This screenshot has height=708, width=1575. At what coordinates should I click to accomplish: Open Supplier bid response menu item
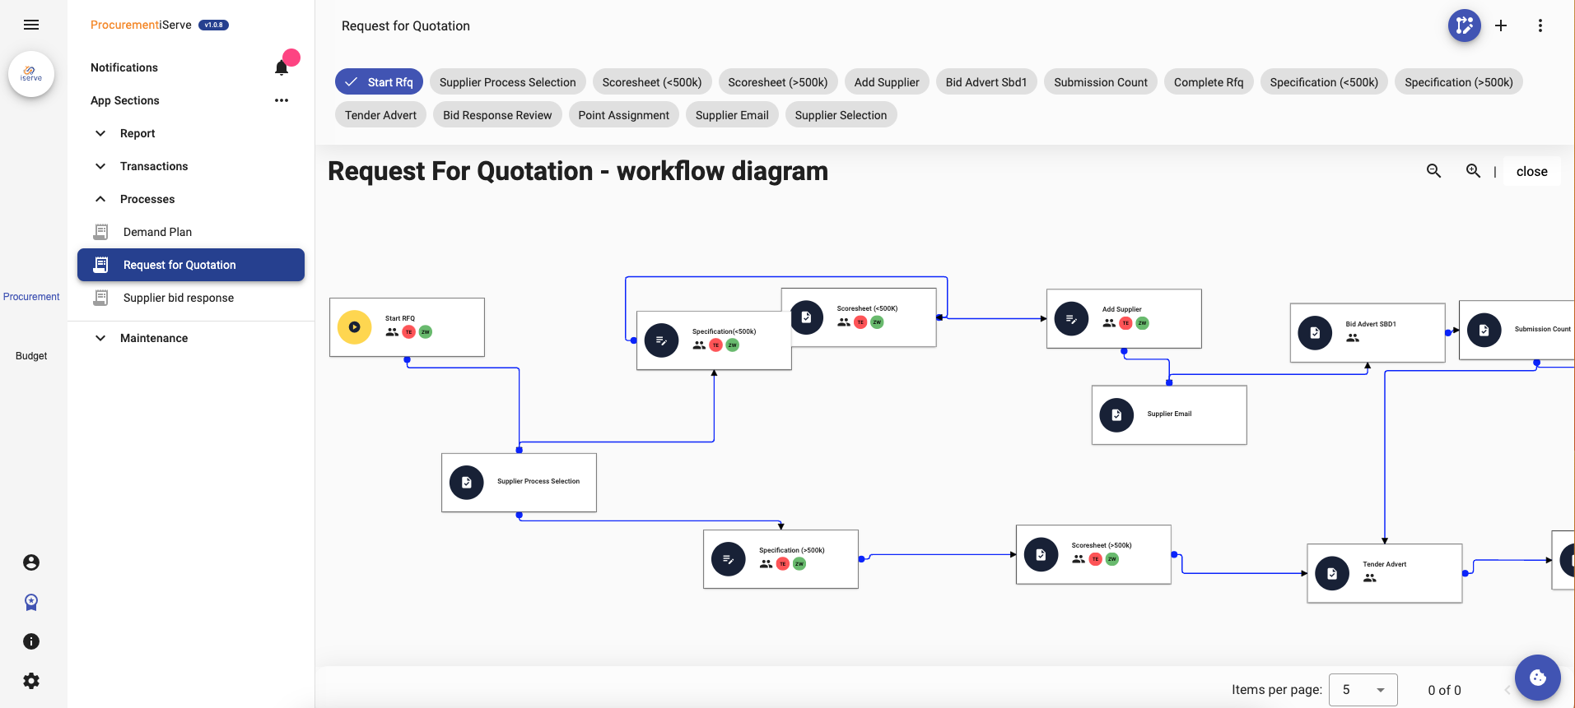[178, 298]
